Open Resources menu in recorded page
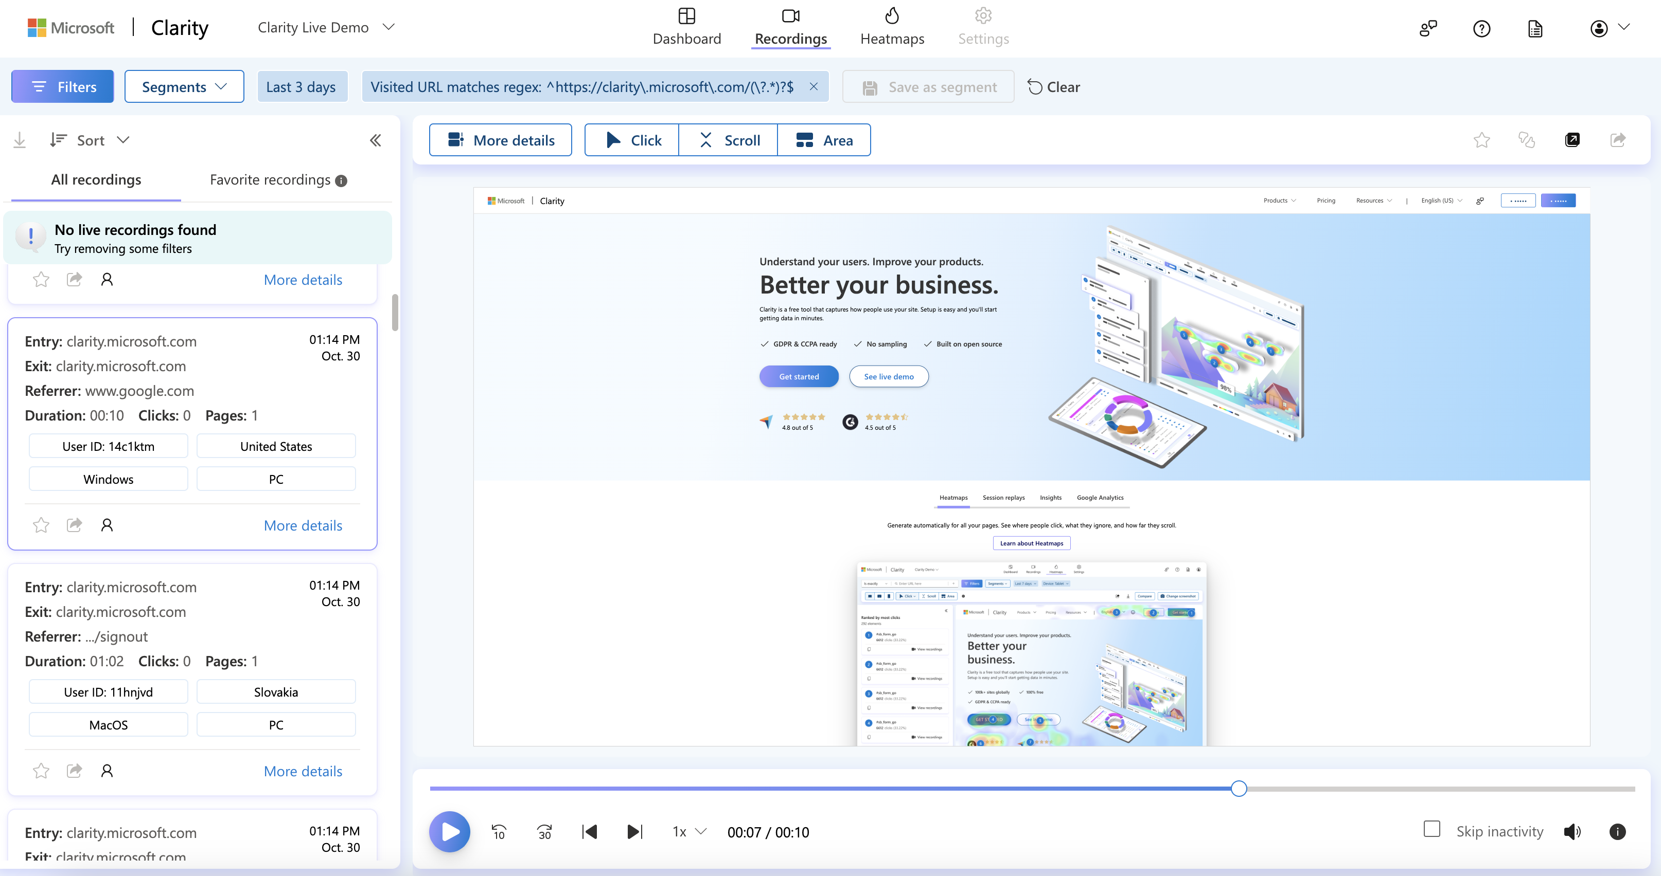 [1373, 200]
